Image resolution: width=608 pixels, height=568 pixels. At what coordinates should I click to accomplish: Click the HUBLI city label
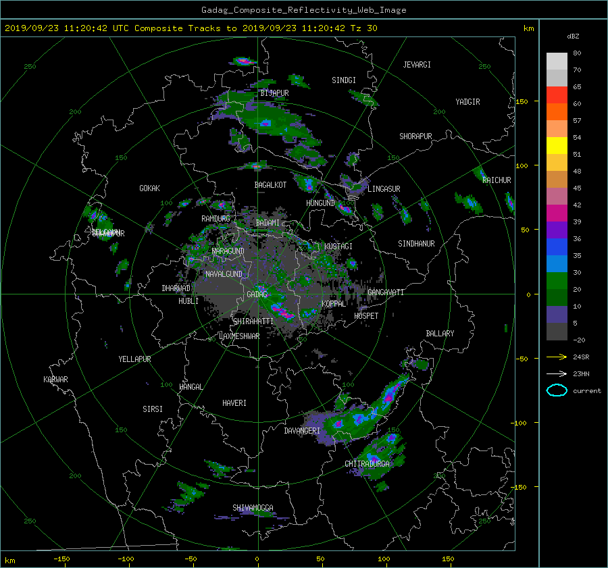coord(188,301)
